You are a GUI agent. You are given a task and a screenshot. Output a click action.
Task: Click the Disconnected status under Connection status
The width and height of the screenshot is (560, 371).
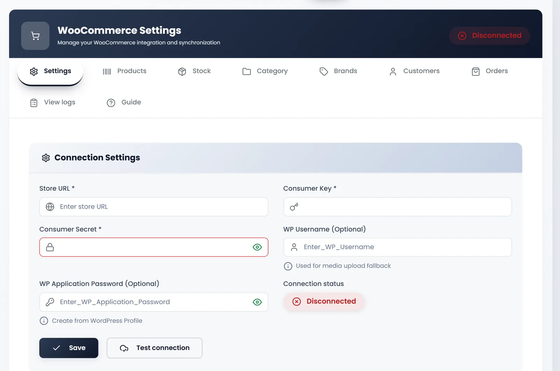324,301
